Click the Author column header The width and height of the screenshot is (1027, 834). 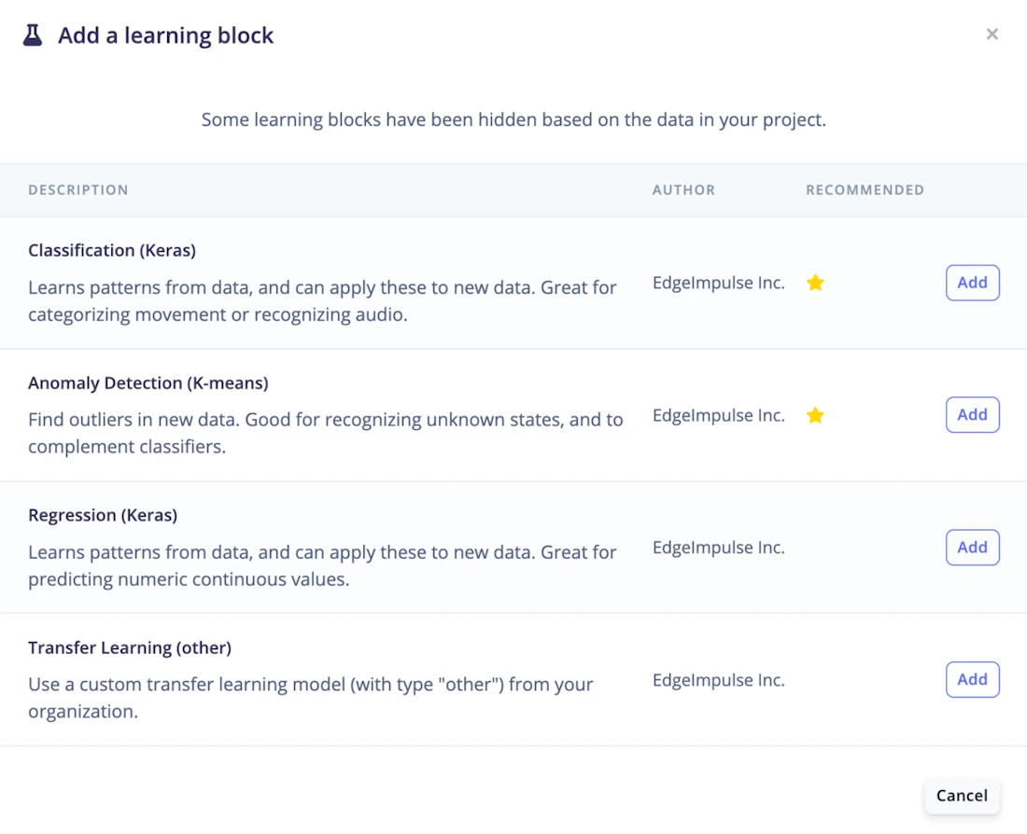click(683, 190)
